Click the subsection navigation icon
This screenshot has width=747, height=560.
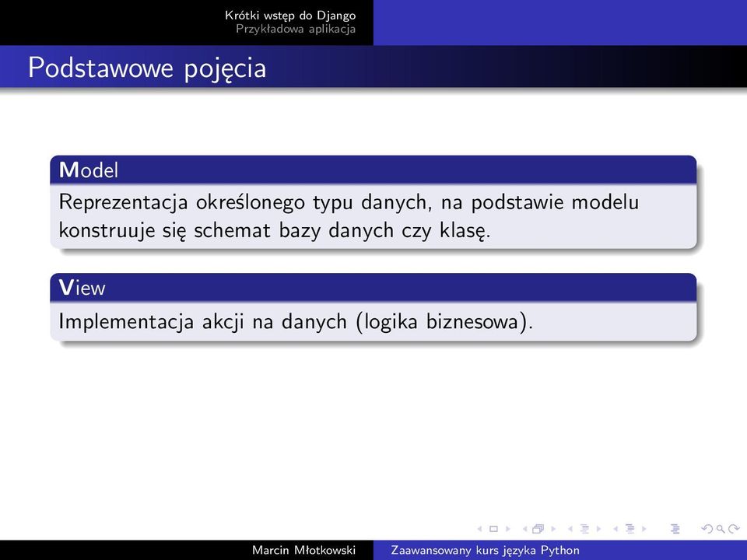click(584, 529)
